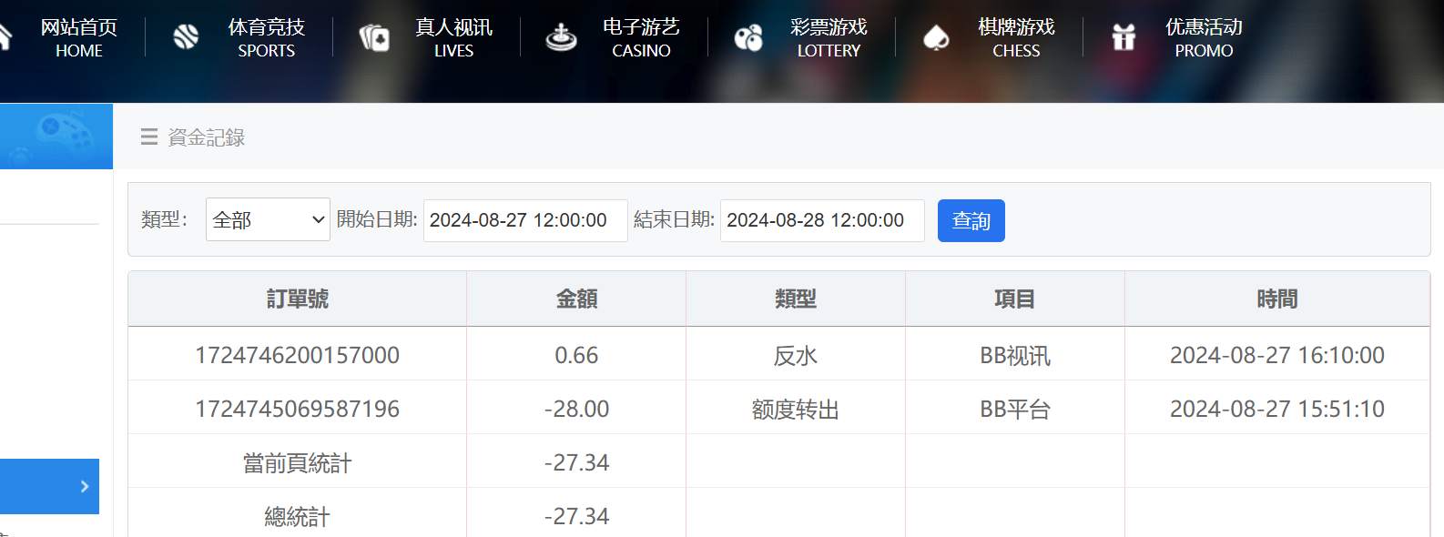Open 电子游艺 CASINO menu item
1444x537 pixels.
point(641,38)
